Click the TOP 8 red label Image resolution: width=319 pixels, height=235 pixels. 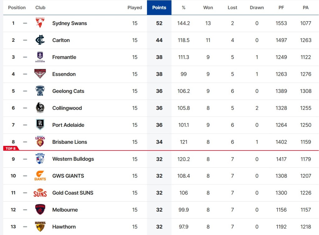coord(11,148)
